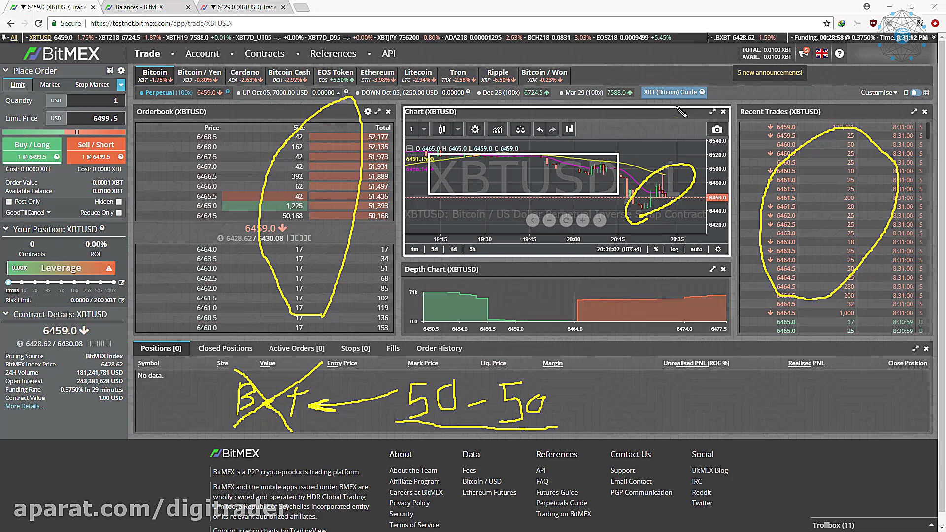Screen dimensions: 946x532
Task: Open the Customise dropdown
Action: click(x=878, y=92)
